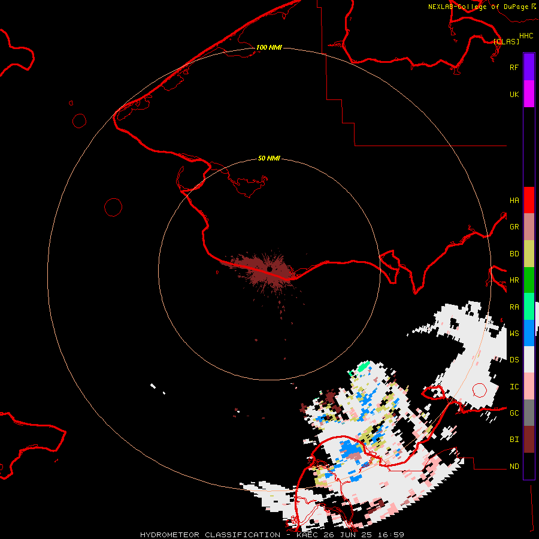539x539 pixels.
Task: Click the "DS" legend label
Action: [514, 360]
